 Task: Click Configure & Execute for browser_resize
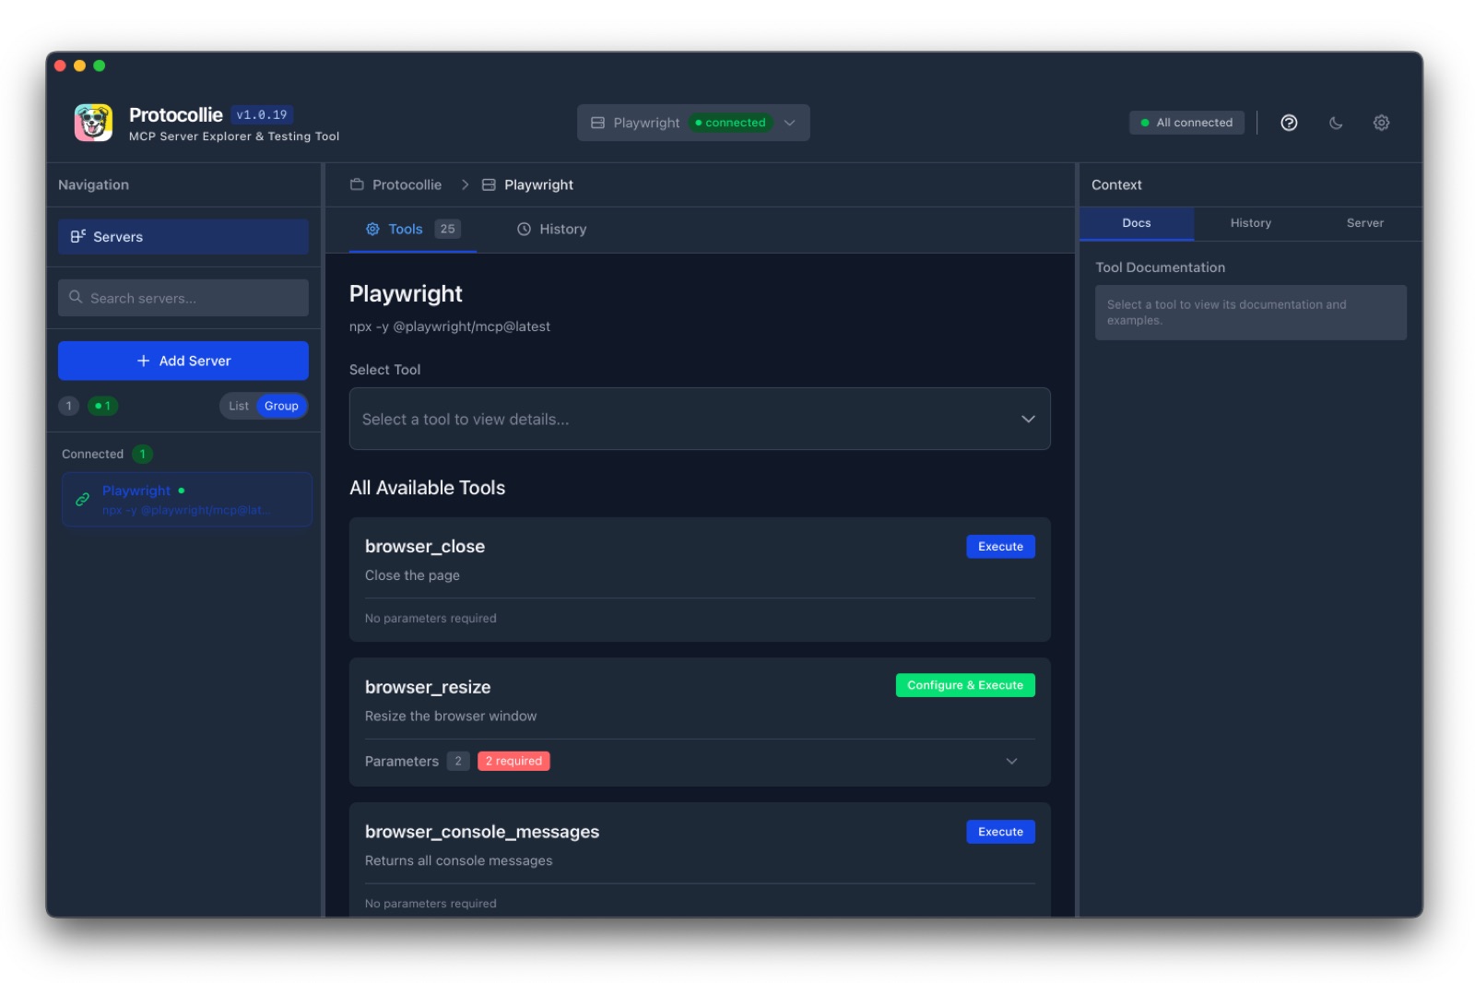click(x=965, y=685)
